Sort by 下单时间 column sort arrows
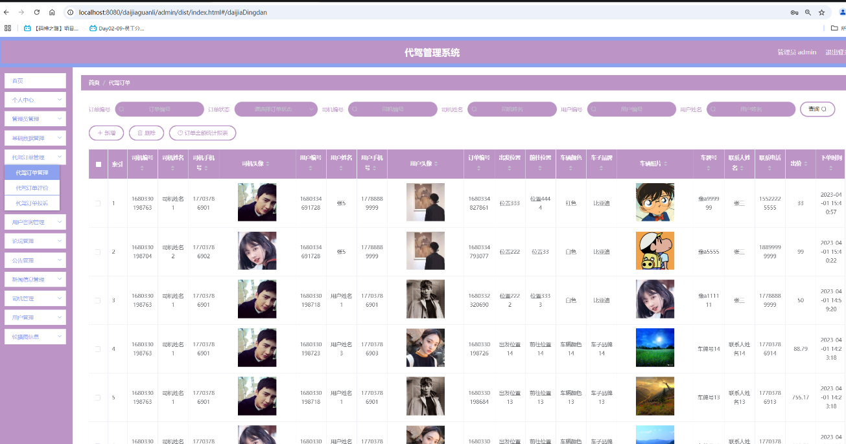 [832, 168]
